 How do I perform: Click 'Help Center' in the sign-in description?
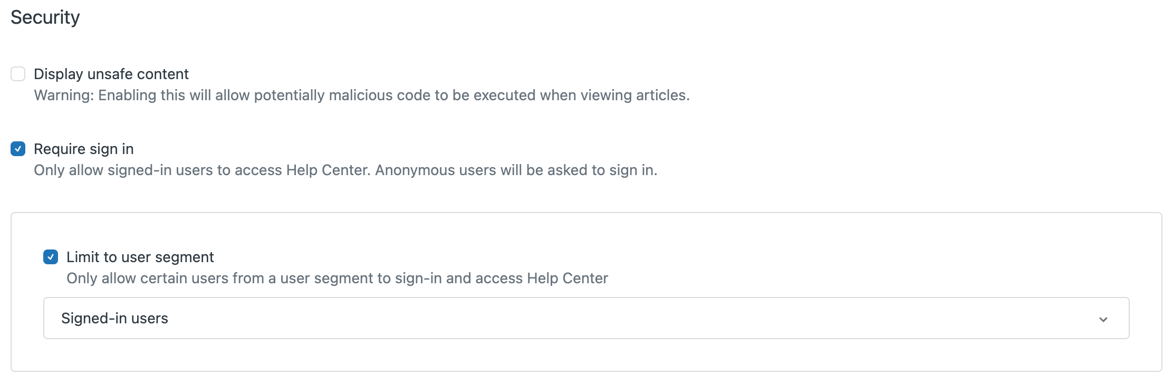[327, 170]
